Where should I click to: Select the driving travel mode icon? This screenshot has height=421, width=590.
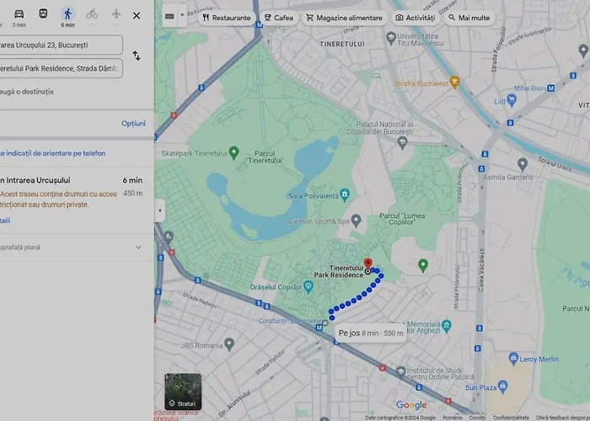[x=19, y=14]
